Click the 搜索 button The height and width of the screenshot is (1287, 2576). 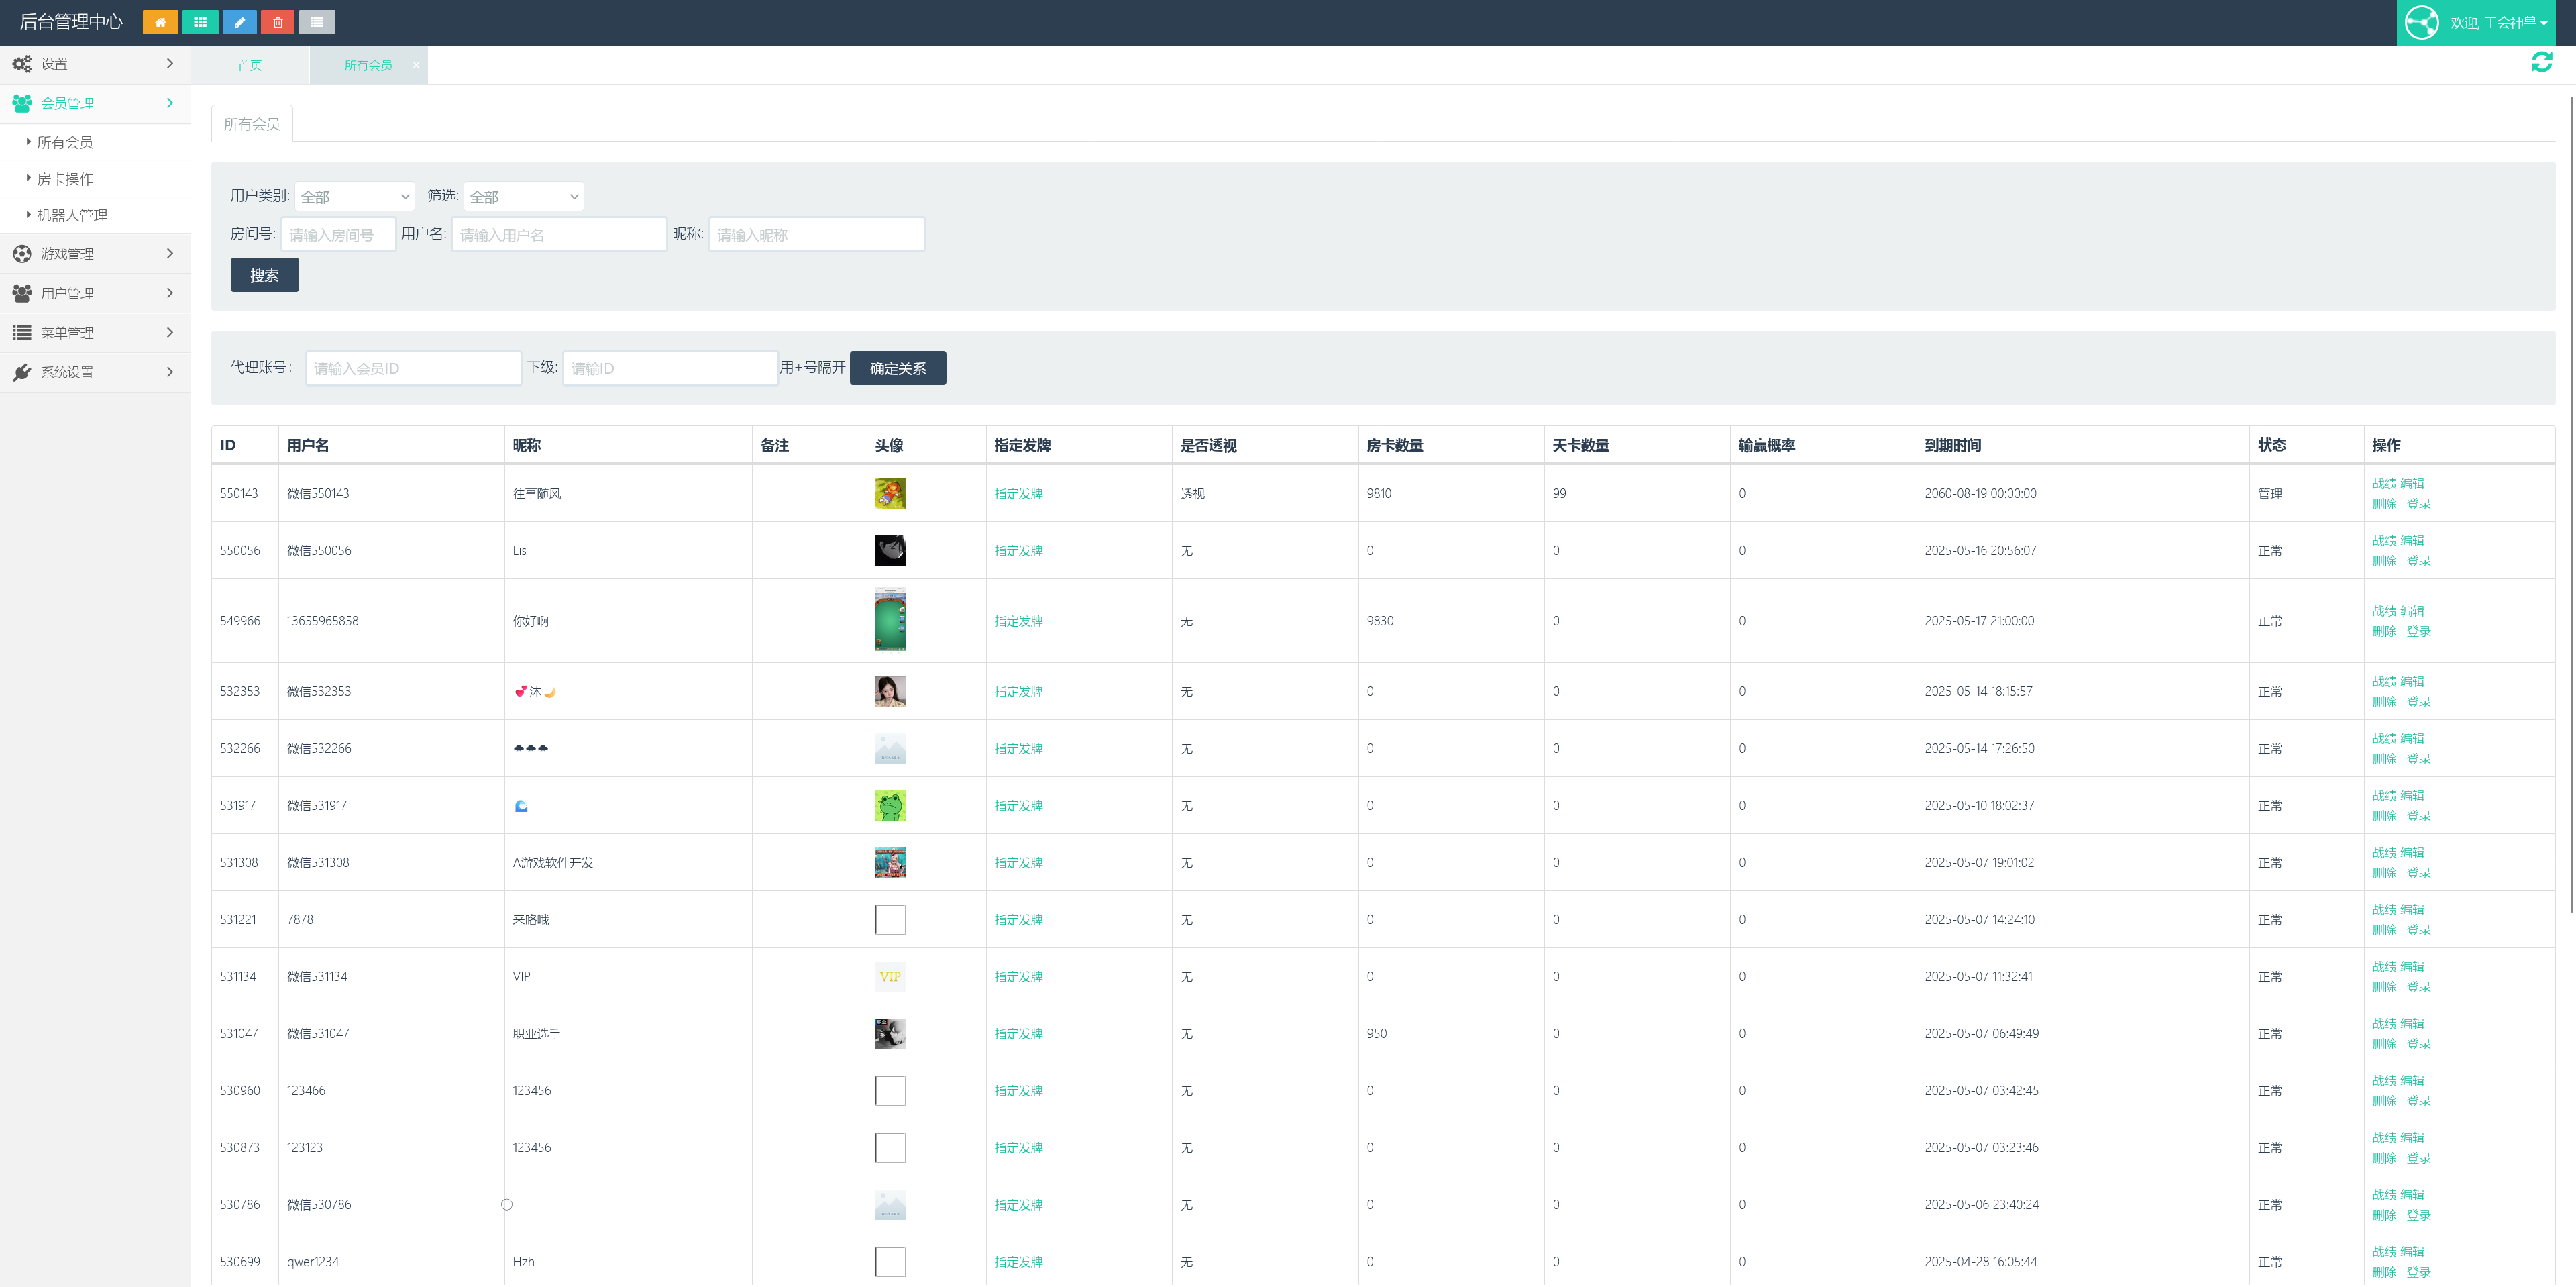(x=264, y=276)
